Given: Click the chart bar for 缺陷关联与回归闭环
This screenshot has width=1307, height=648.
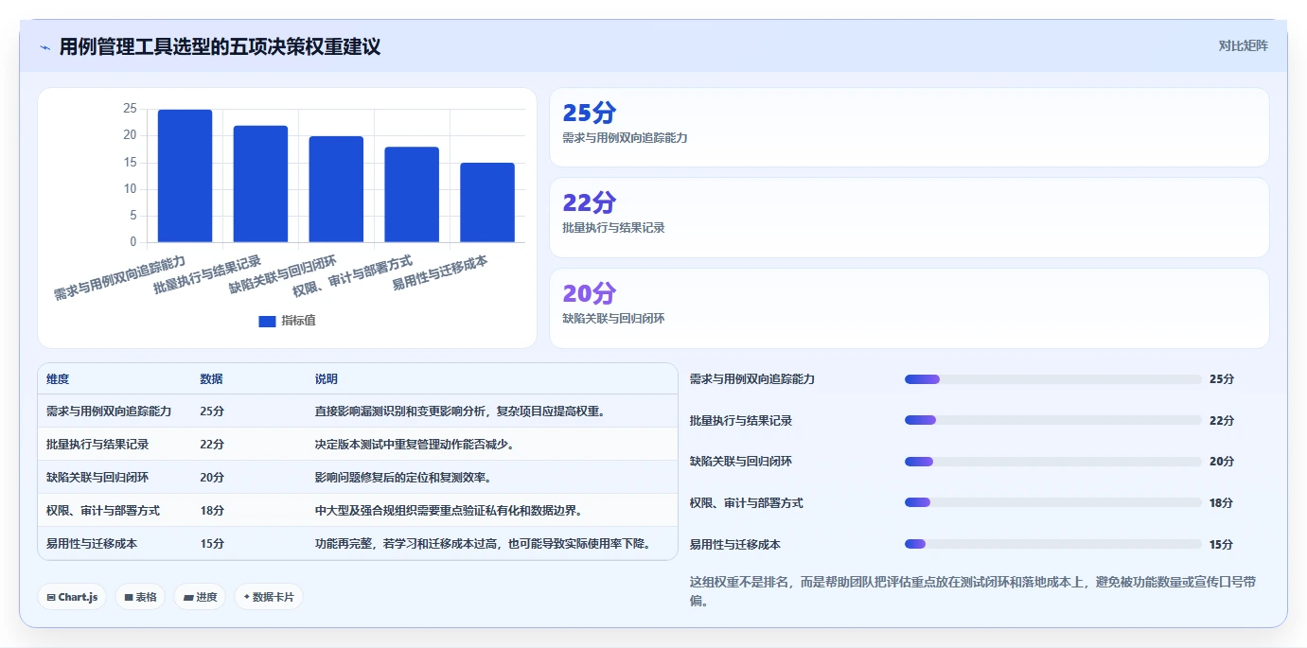Looking at the screenshot, I should (x=336, y=189).
